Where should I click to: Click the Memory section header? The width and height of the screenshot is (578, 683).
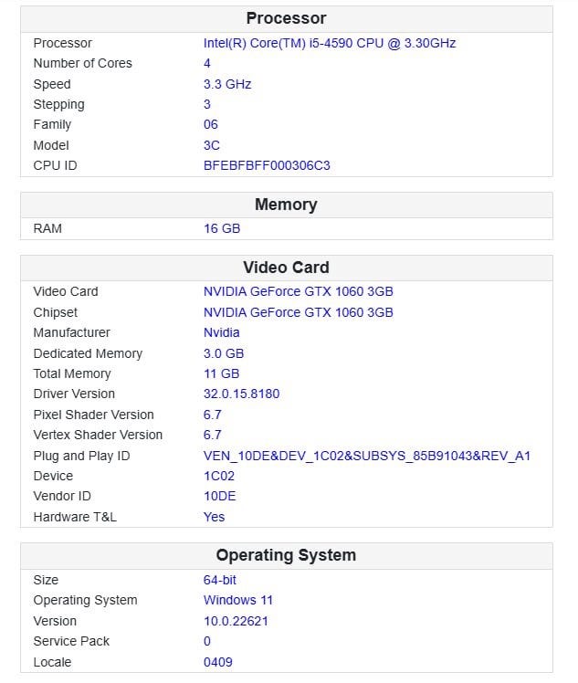[x=286, y=205]
